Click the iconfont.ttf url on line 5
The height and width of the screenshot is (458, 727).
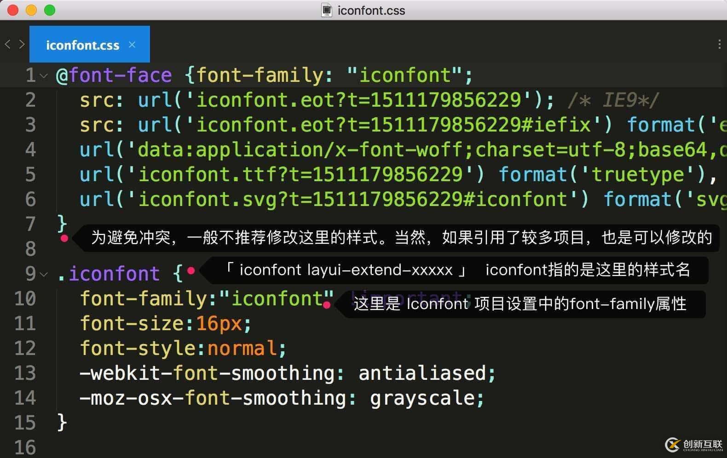tap(300, 174)
